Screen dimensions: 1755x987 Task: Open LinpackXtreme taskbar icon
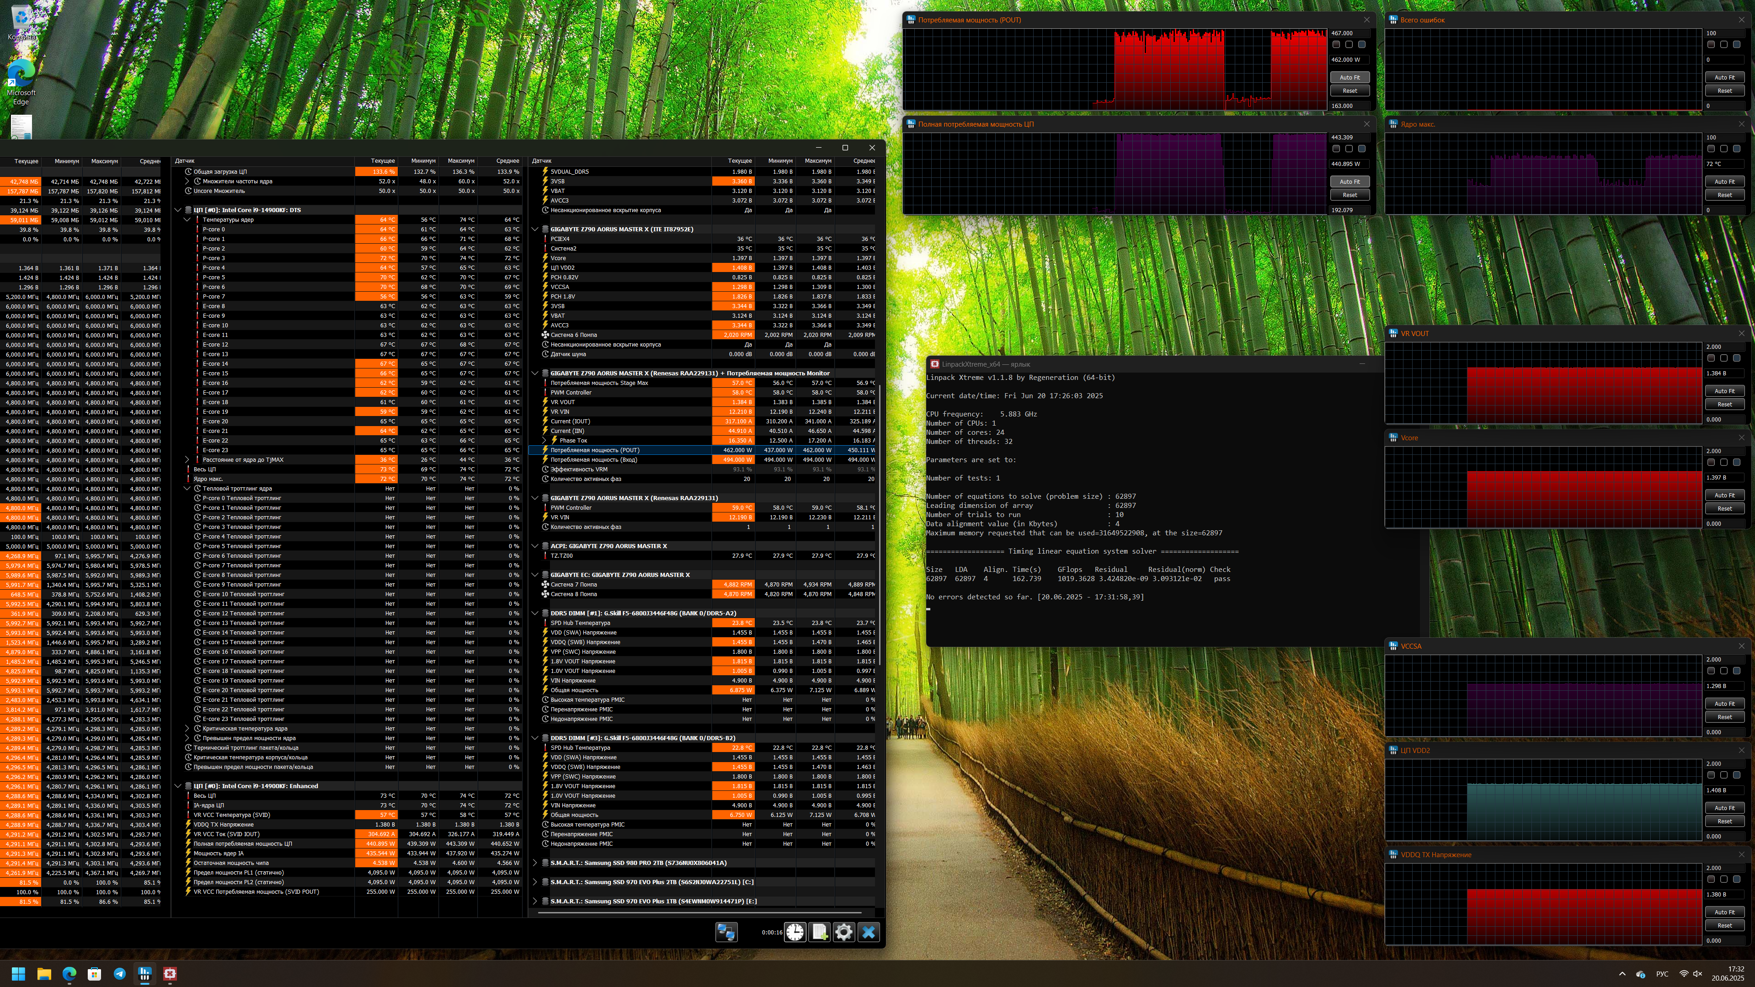170,973
